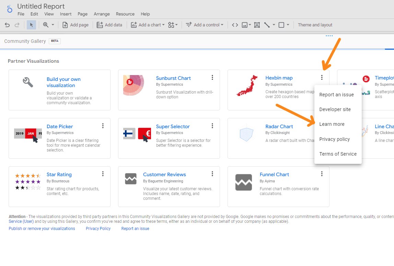Choose Terms of Service menu entry
The height and width of the screenshot is (266, 394).
pyautogui.click(x=338, y=154)
